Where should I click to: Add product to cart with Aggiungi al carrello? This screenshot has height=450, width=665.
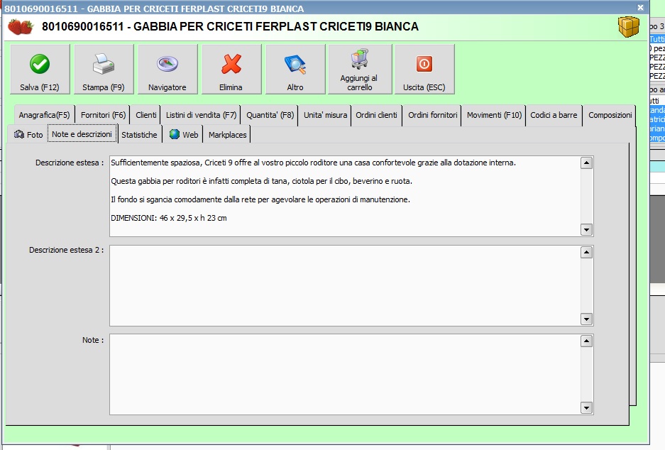[x=360, y=69]
